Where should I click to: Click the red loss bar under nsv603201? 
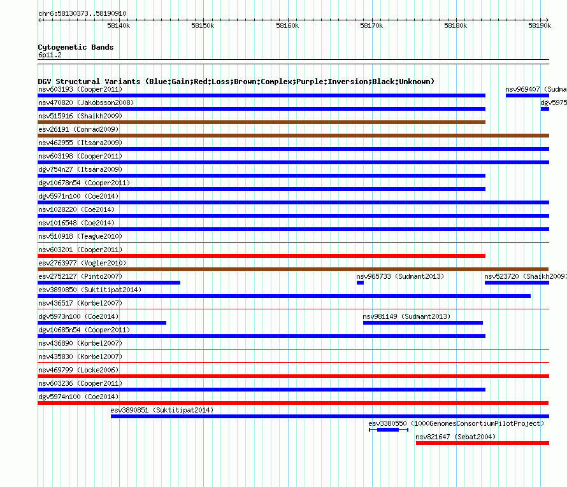[x=261, y=256]
